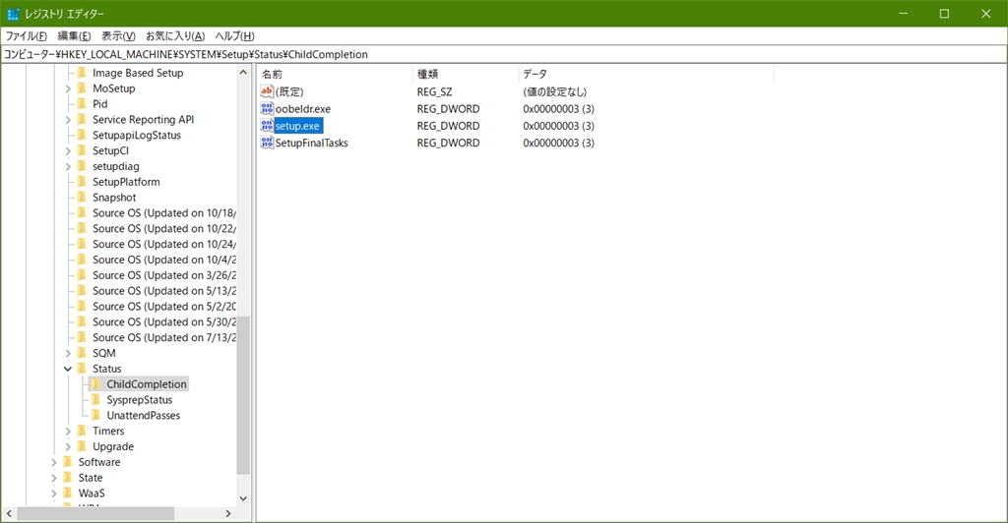This screenshot has width=1008, height=523.
Task: Click the registry path address bar
Action: (504, 54)
